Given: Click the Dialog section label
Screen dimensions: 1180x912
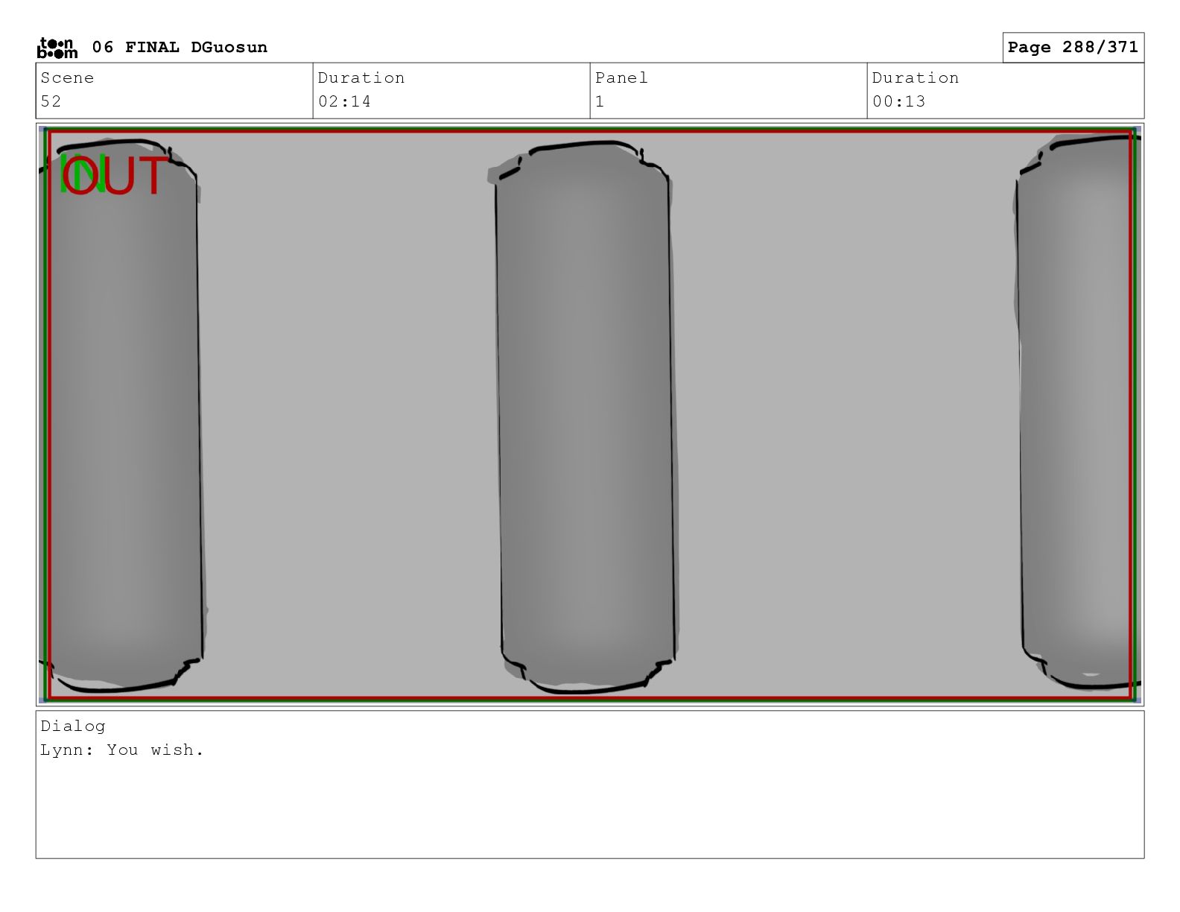Looking at the screenshot, I should [73, 726].
